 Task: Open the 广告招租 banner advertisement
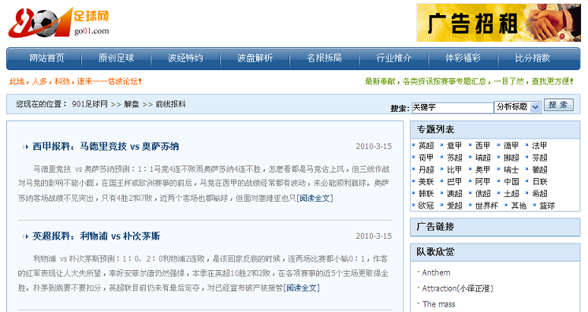(x=498, y=23)
